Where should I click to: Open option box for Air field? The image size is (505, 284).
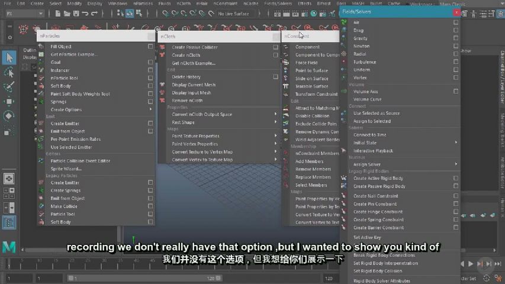pos(456,22)
